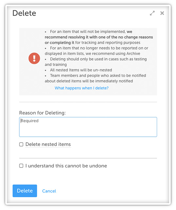The image size is (176, 210).
Task: Check the 'I understand this cannot be undone' box
Action: click(x=21, y=166)
